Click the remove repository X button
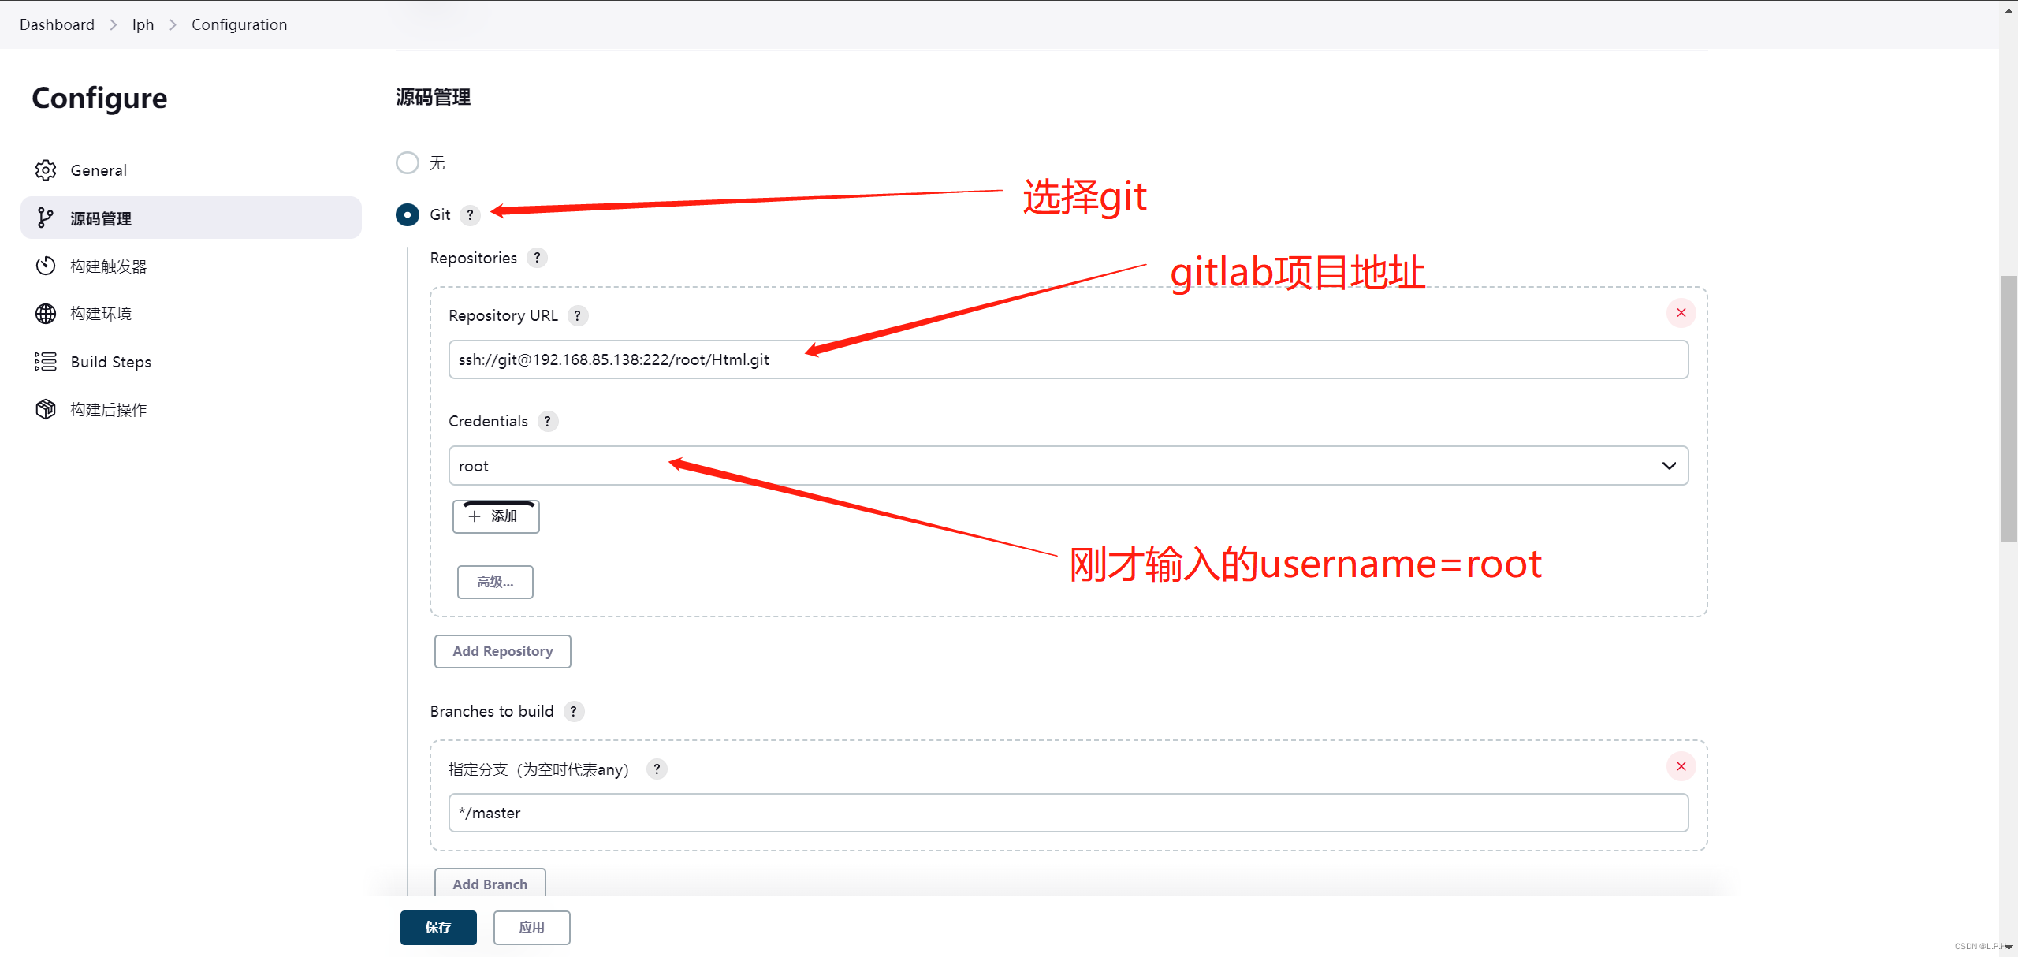2018x957 pixels. [1681, 313]
